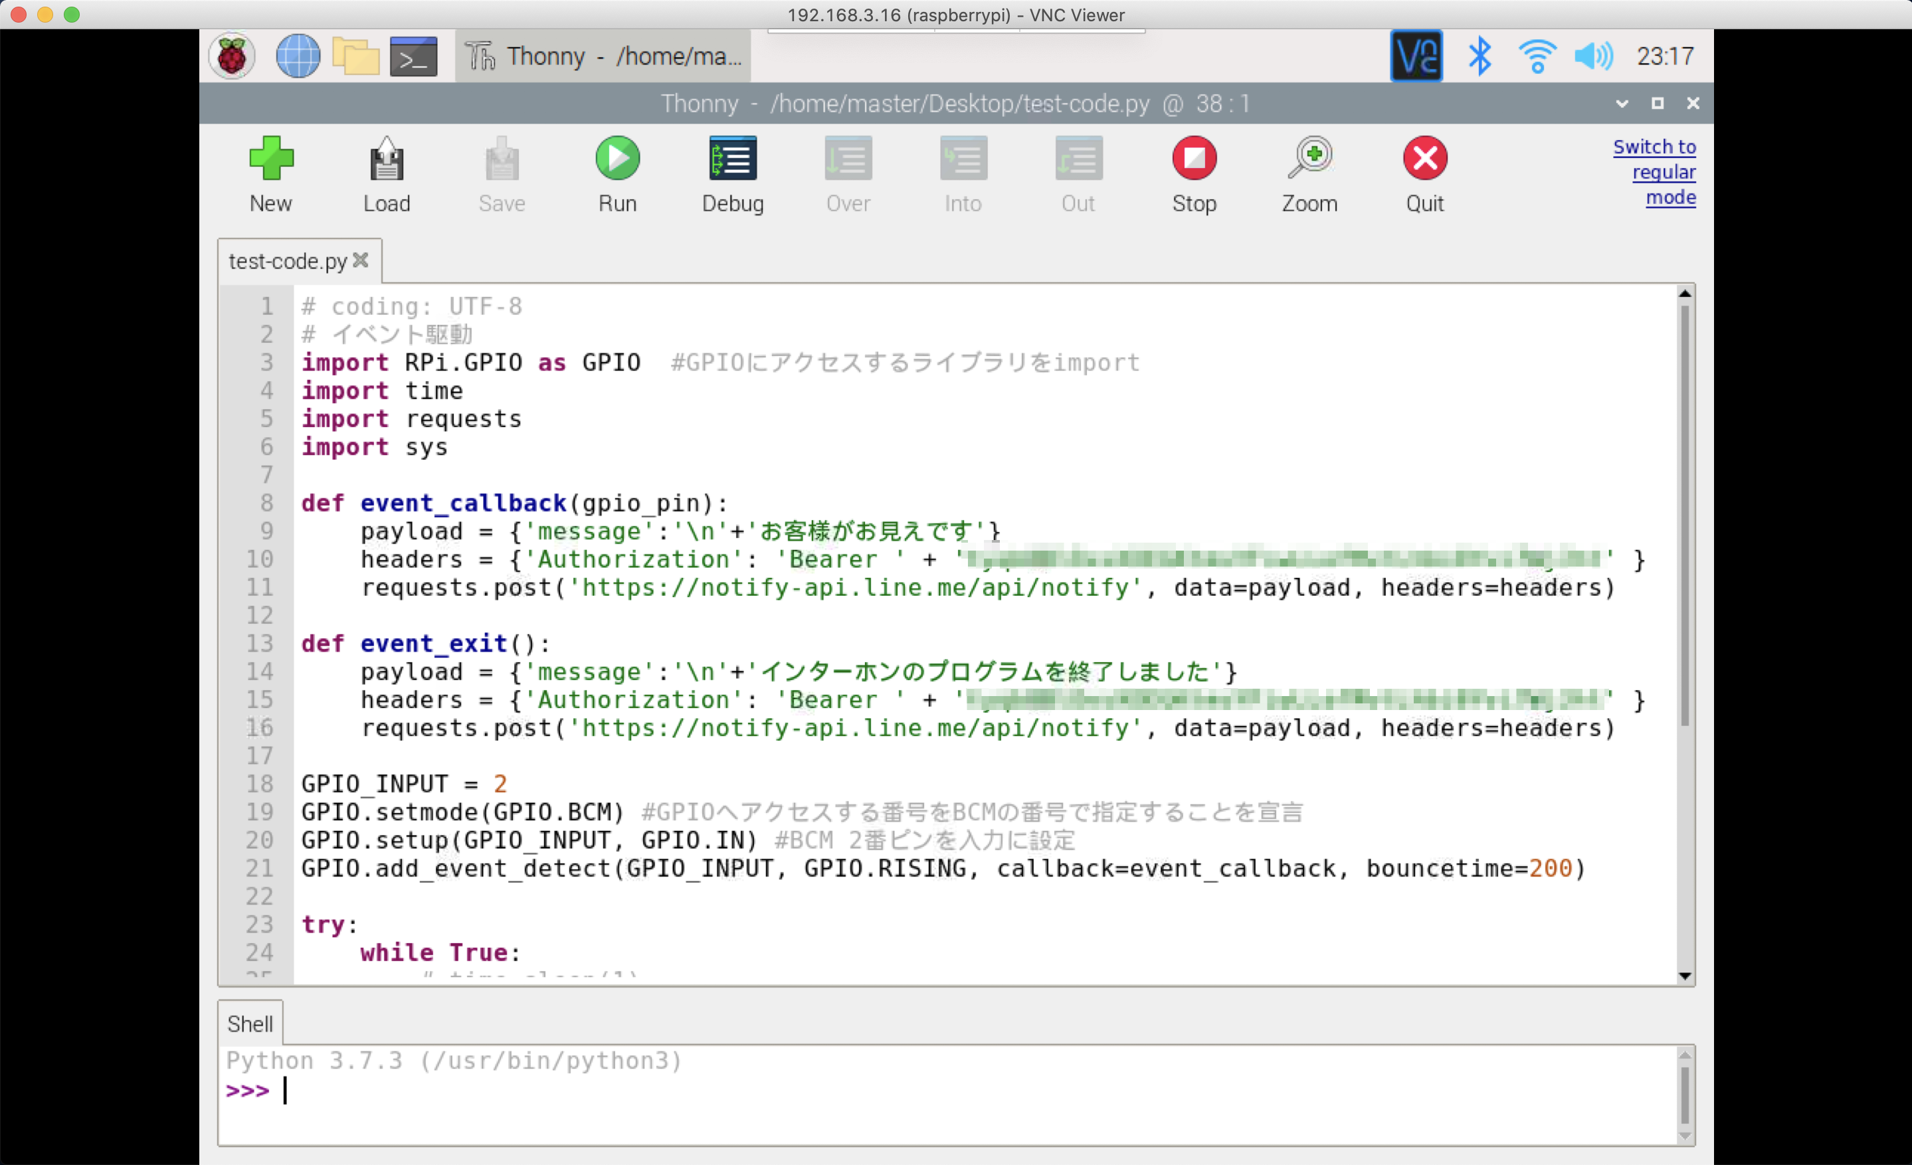Open the volume speaker control
This screenshot has height=1165, width=1912.
pos(1593,56)
